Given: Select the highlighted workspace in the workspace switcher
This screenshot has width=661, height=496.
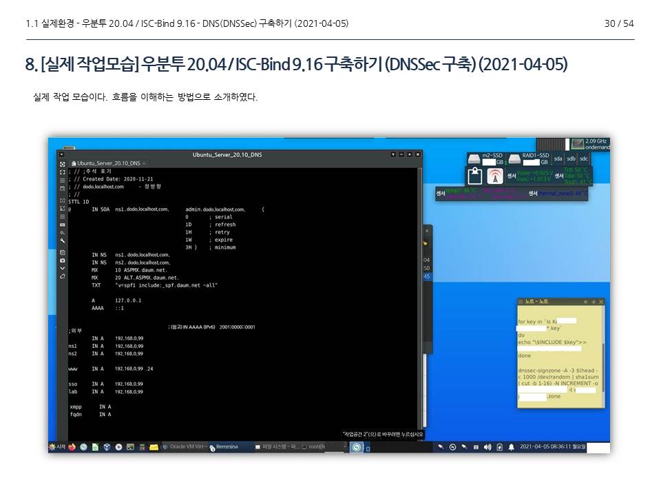Looking at the screenshot, I should [357, 447].
